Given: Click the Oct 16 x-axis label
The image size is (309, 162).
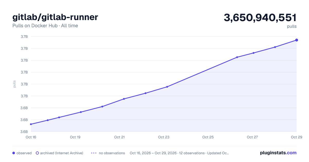Looking at the screenshot, I should pyautogui.click(x=31, y=137).
